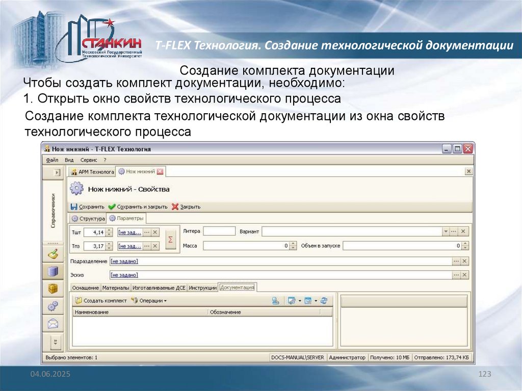The height and width of the screenshot is (391, 522).
Task: Open the Материалы tab
Action: point(116,288)
